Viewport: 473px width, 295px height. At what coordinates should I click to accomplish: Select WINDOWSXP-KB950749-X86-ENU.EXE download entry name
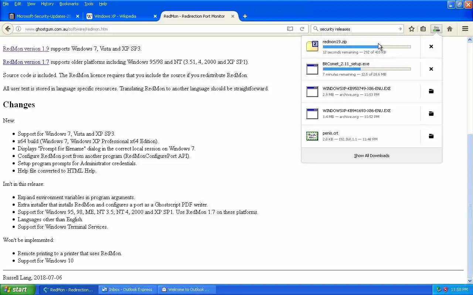tap(357, 88)
